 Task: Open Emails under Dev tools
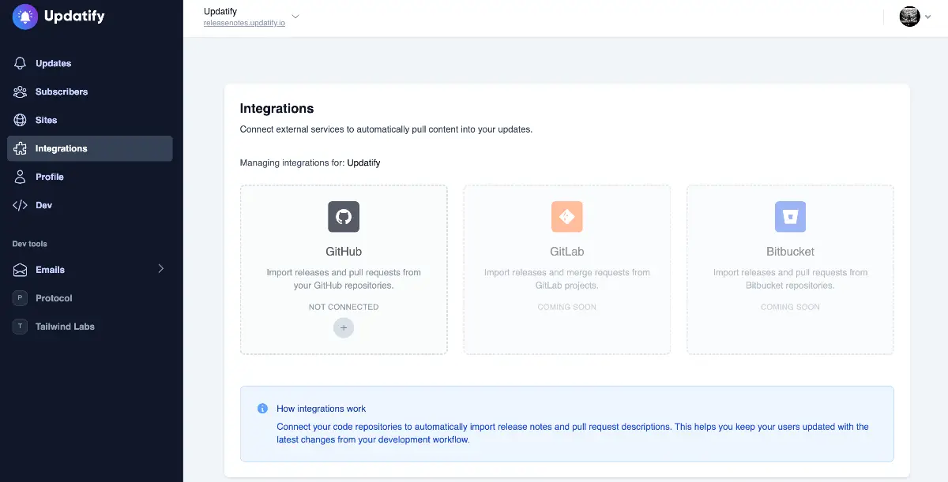coord(89,270)
